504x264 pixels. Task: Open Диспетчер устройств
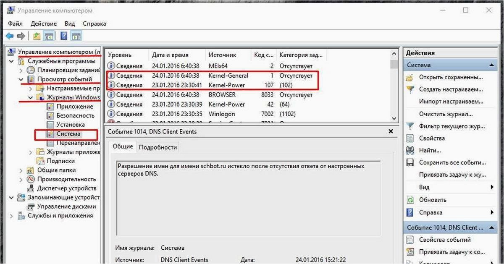tap(67, 188)
